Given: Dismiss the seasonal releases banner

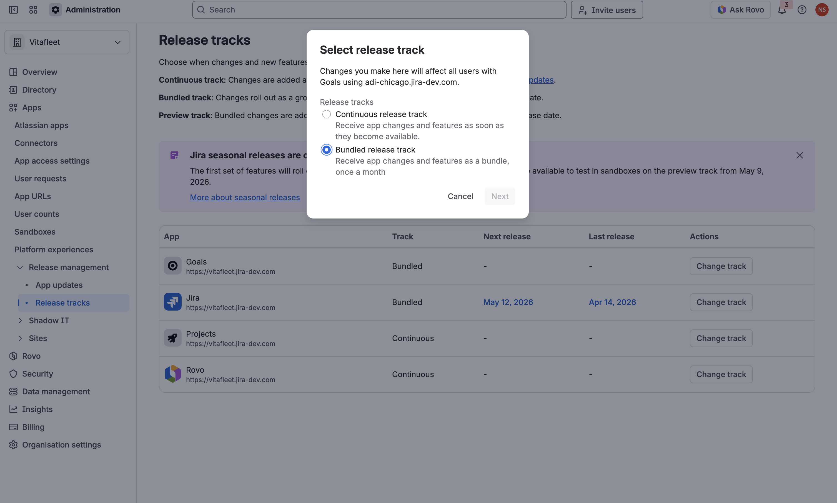Looking at the screenshot, I should tap(799, 155).
